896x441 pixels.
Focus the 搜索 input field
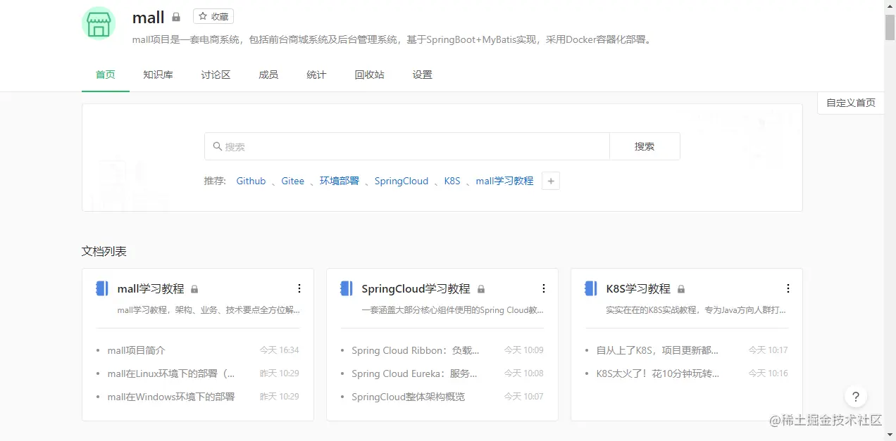pos(407,146)
